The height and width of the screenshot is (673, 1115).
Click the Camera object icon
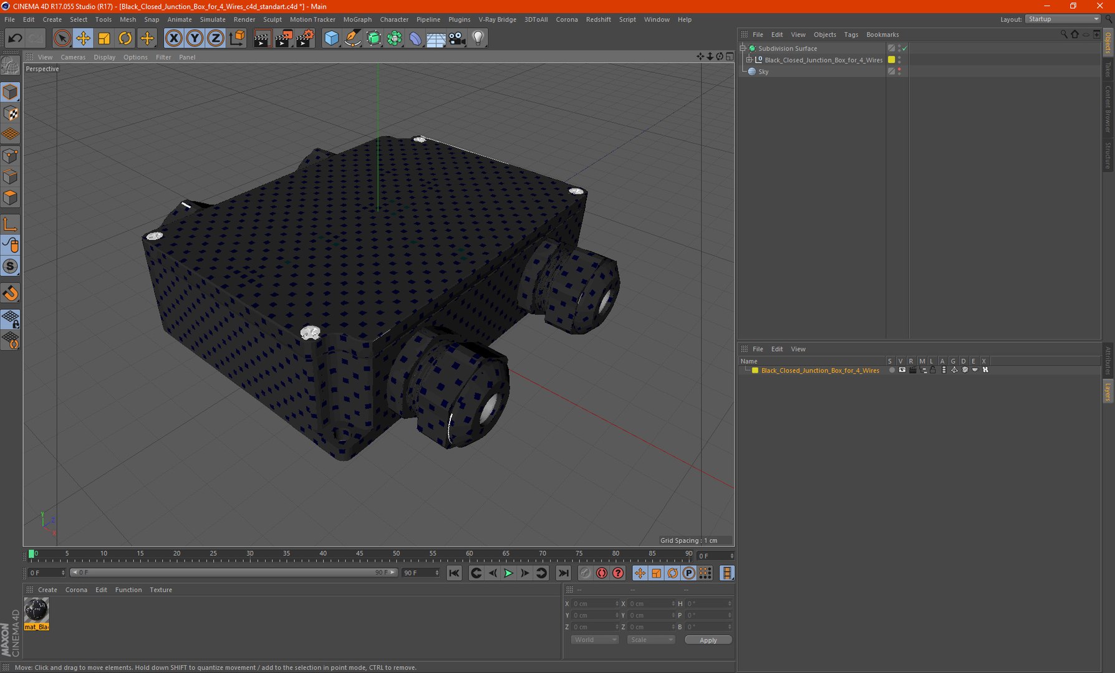point(457,39)
